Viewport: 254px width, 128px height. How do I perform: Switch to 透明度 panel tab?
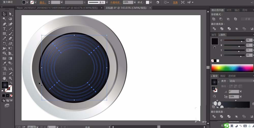(232, 76)
